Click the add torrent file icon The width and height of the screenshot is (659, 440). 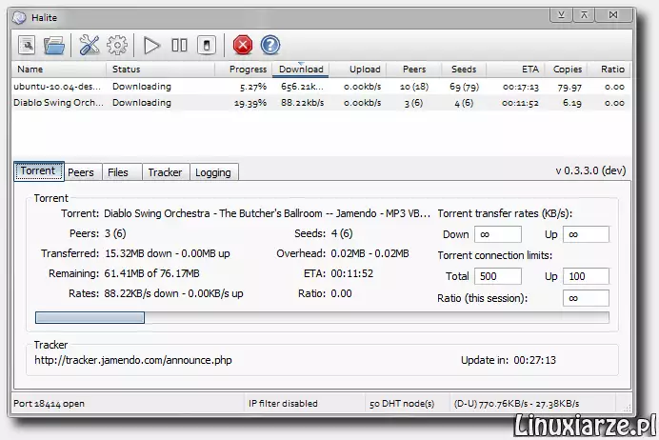click(27, 45)
